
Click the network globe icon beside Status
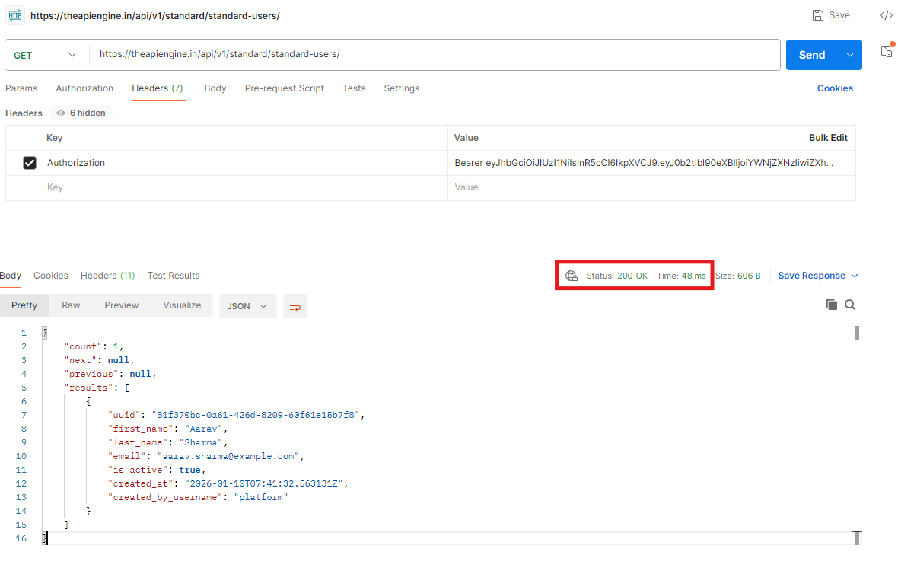(572, 276)
